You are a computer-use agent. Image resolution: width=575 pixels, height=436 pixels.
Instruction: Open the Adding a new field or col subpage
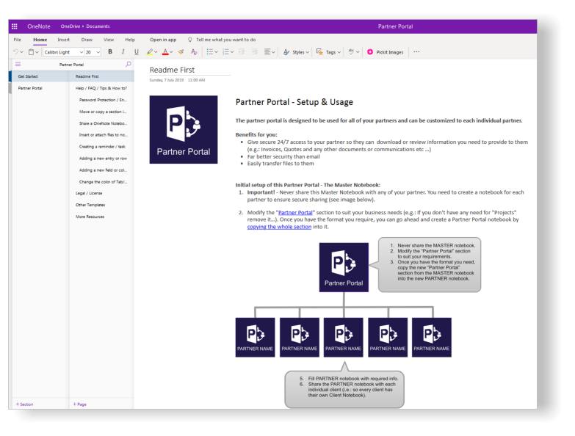[x=101, y=170]
